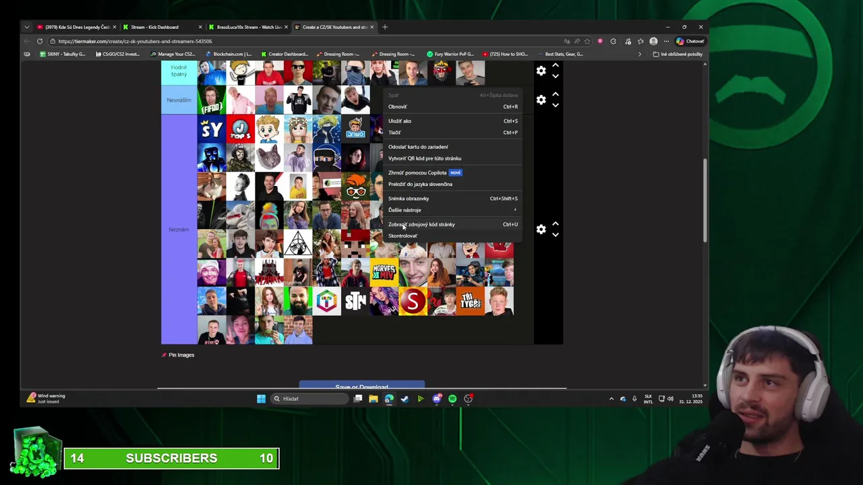Image resolution: width=863 pixels, height=485 pixels.
Task: Choose Snímka obrazovky menu entry
Action: point(452,198)
